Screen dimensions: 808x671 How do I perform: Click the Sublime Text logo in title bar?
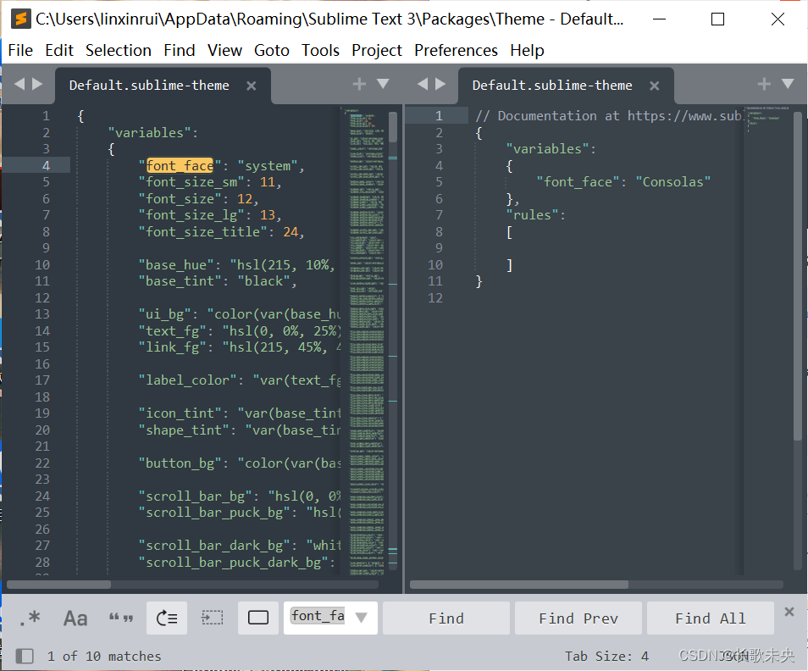[x=20, y=19]
